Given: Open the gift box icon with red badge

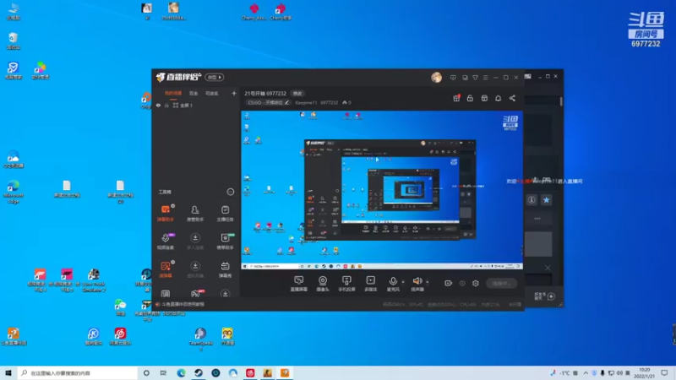Looking at the screenshot, I should 456,98.
